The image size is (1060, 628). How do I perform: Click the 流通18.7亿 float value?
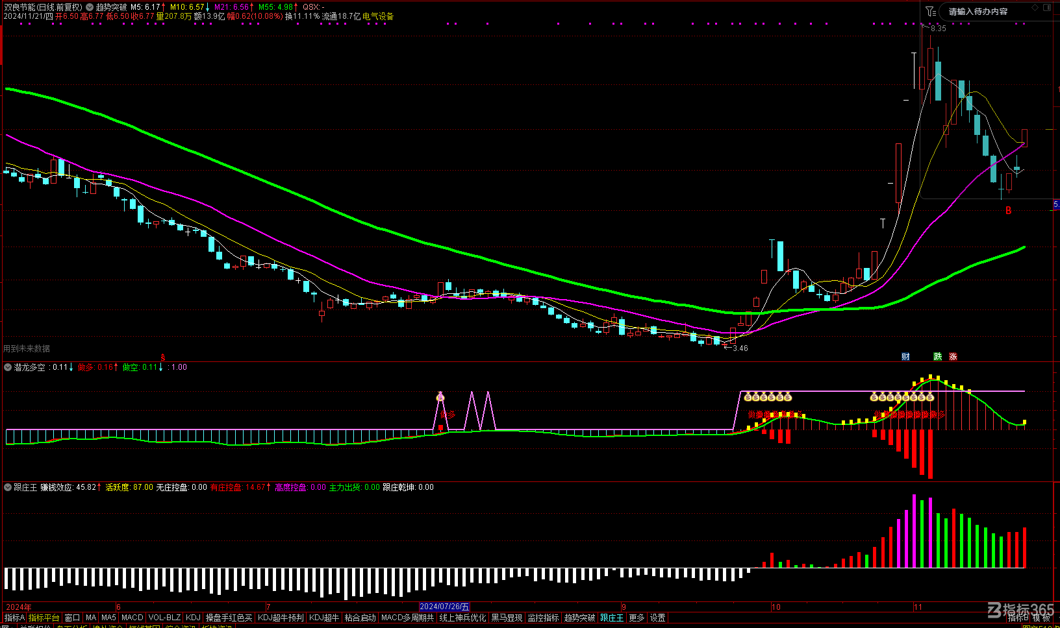[x=341, y=16]
